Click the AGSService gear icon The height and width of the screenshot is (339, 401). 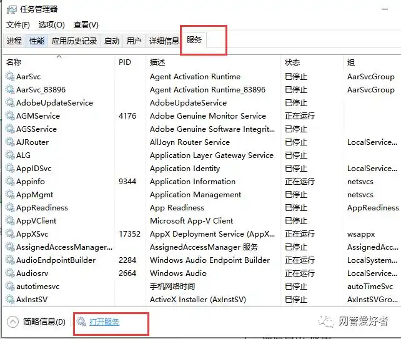[x=10, y=129]
